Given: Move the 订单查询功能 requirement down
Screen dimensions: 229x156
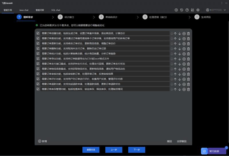Looking at the screenshot, I should [x=179, y=39].
